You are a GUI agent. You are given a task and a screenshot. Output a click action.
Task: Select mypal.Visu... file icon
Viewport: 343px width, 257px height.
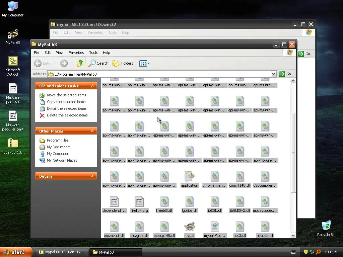coord(215,227)
